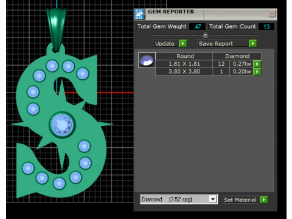Select the large center gem on pendant
The image size is (292, 219).
(x=62, y=125)
